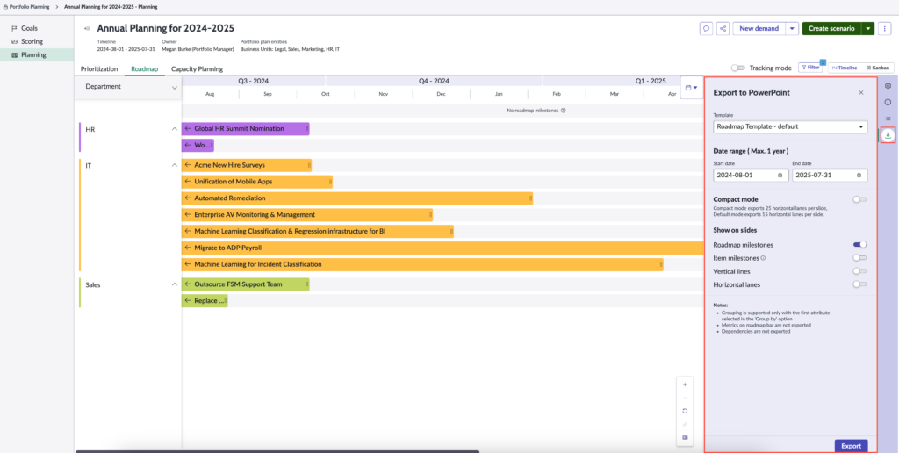Open the Prioritization tab
899x453 pixels.
tap(99, 68)
